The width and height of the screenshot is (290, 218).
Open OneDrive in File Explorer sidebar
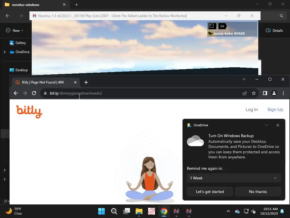(20, 52)
